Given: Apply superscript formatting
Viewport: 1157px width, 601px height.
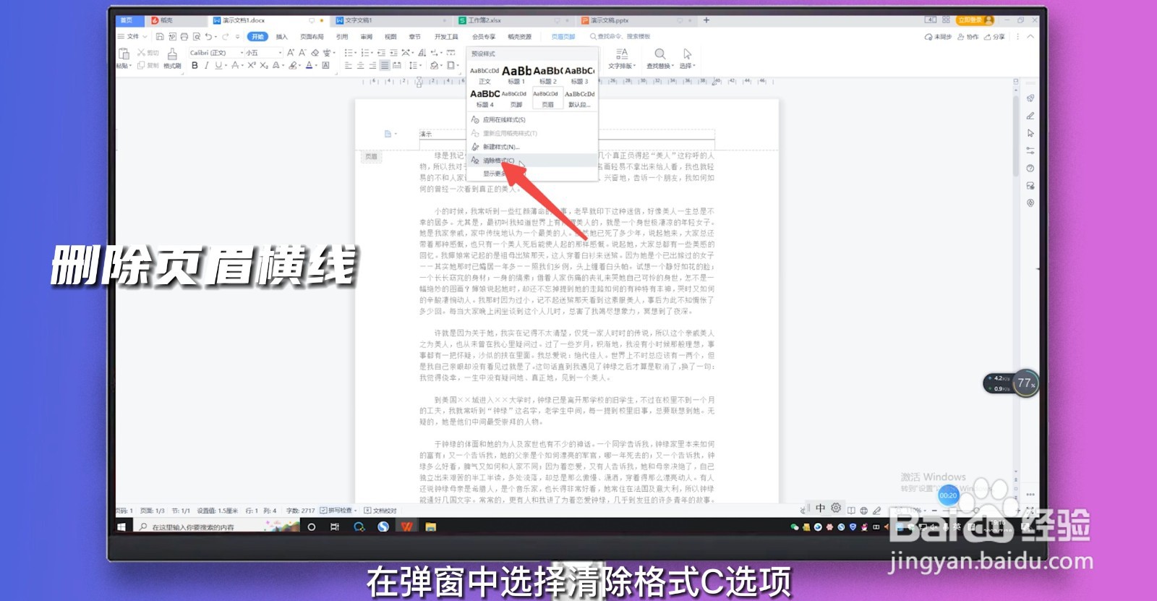Looking at the screenshot, I should (x=251, y=65).
